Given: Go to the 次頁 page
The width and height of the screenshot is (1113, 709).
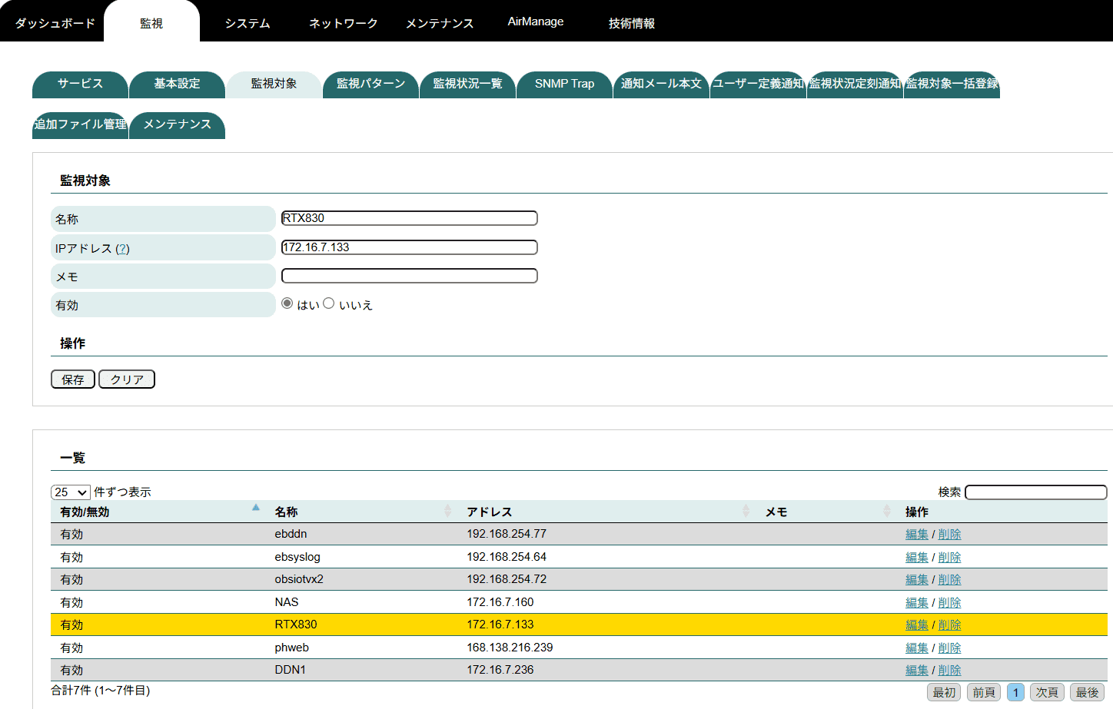Looking at the screenshot, I should pos(1047,692).
